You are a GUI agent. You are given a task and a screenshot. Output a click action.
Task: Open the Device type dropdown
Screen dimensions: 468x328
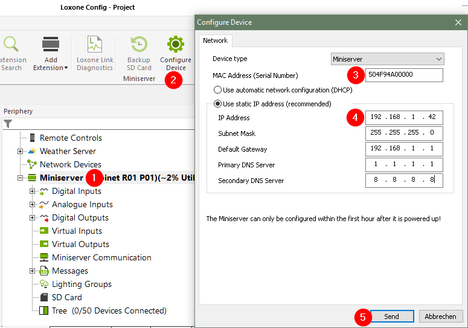coord(388,59)
